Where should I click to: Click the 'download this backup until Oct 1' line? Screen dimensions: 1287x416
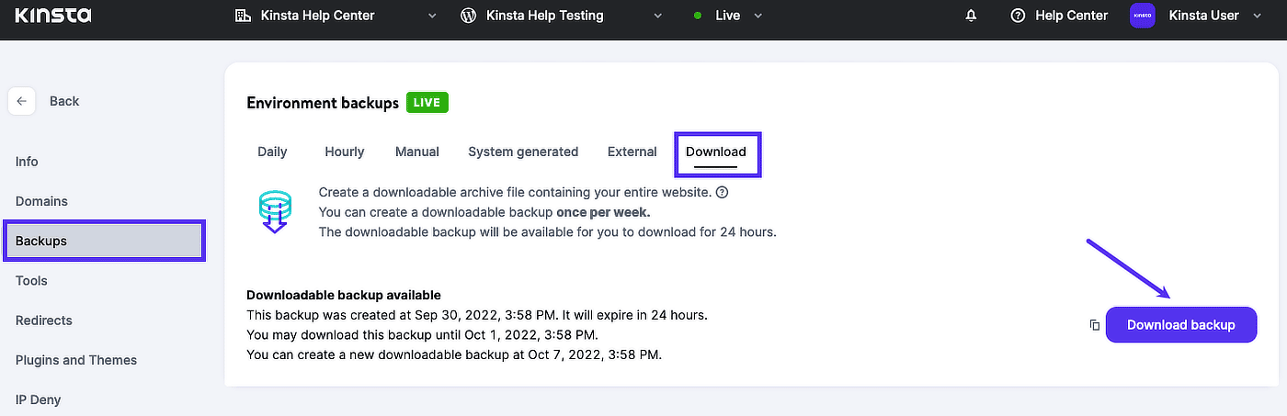[423, 334]
